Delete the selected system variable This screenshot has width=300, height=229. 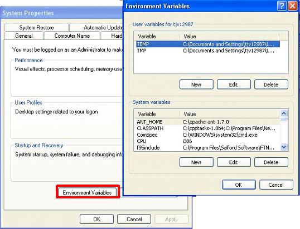[x=271, y=162]
